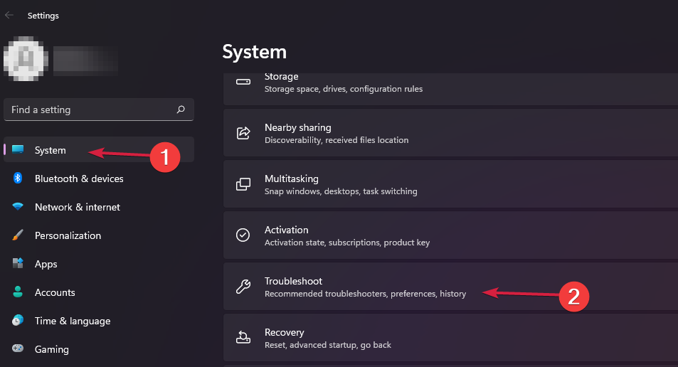This screenshot has height=367, width=678.
Task: Click the Personalization paintbrush icon
Action: [x=18, y=235]
